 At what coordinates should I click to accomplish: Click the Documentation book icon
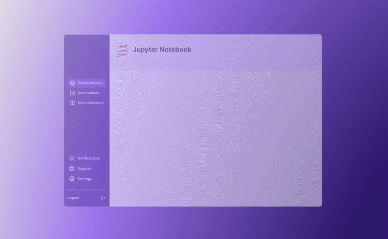72,103
